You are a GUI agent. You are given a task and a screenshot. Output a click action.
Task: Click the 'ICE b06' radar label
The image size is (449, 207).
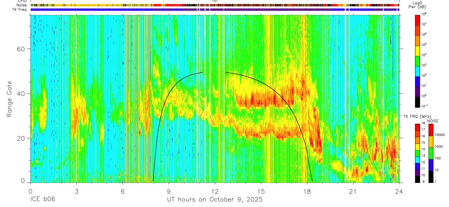click(x=44, y=200)
